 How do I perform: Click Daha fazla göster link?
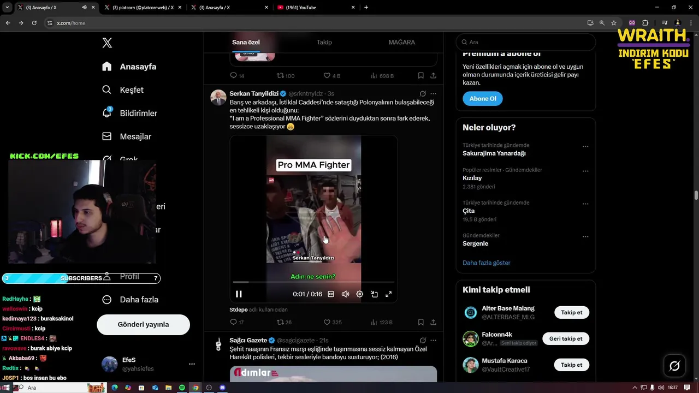487,263
